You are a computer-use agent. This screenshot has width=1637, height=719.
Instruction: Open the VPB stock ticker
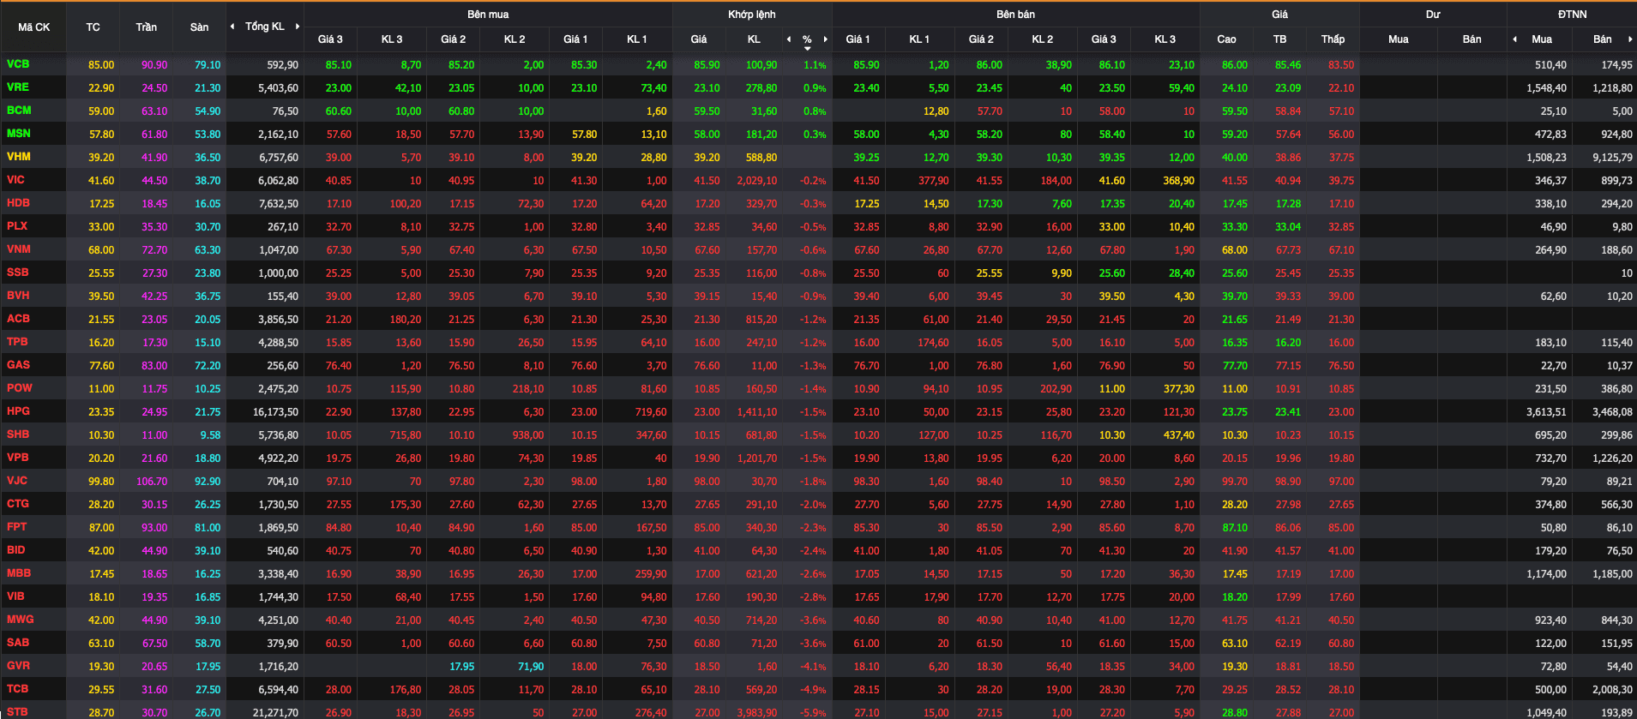18,458
